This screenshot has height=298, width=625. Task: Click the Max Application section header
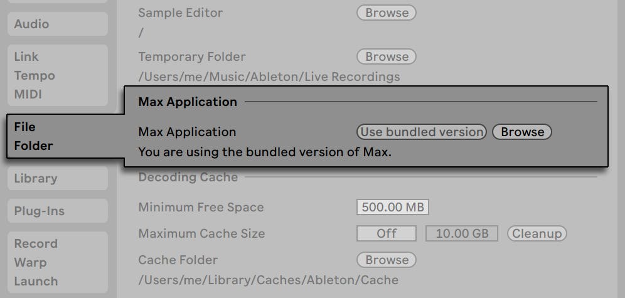(188, 102)
